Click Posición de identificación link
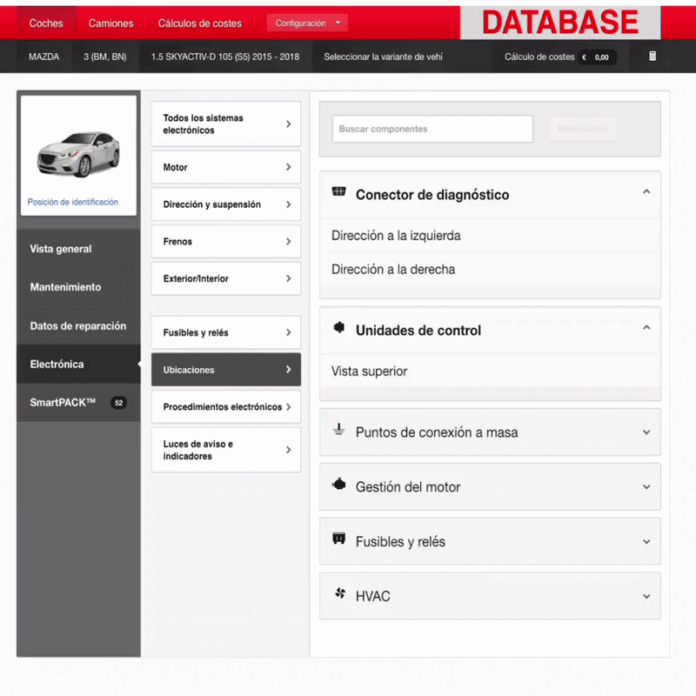 pos(73,202)
